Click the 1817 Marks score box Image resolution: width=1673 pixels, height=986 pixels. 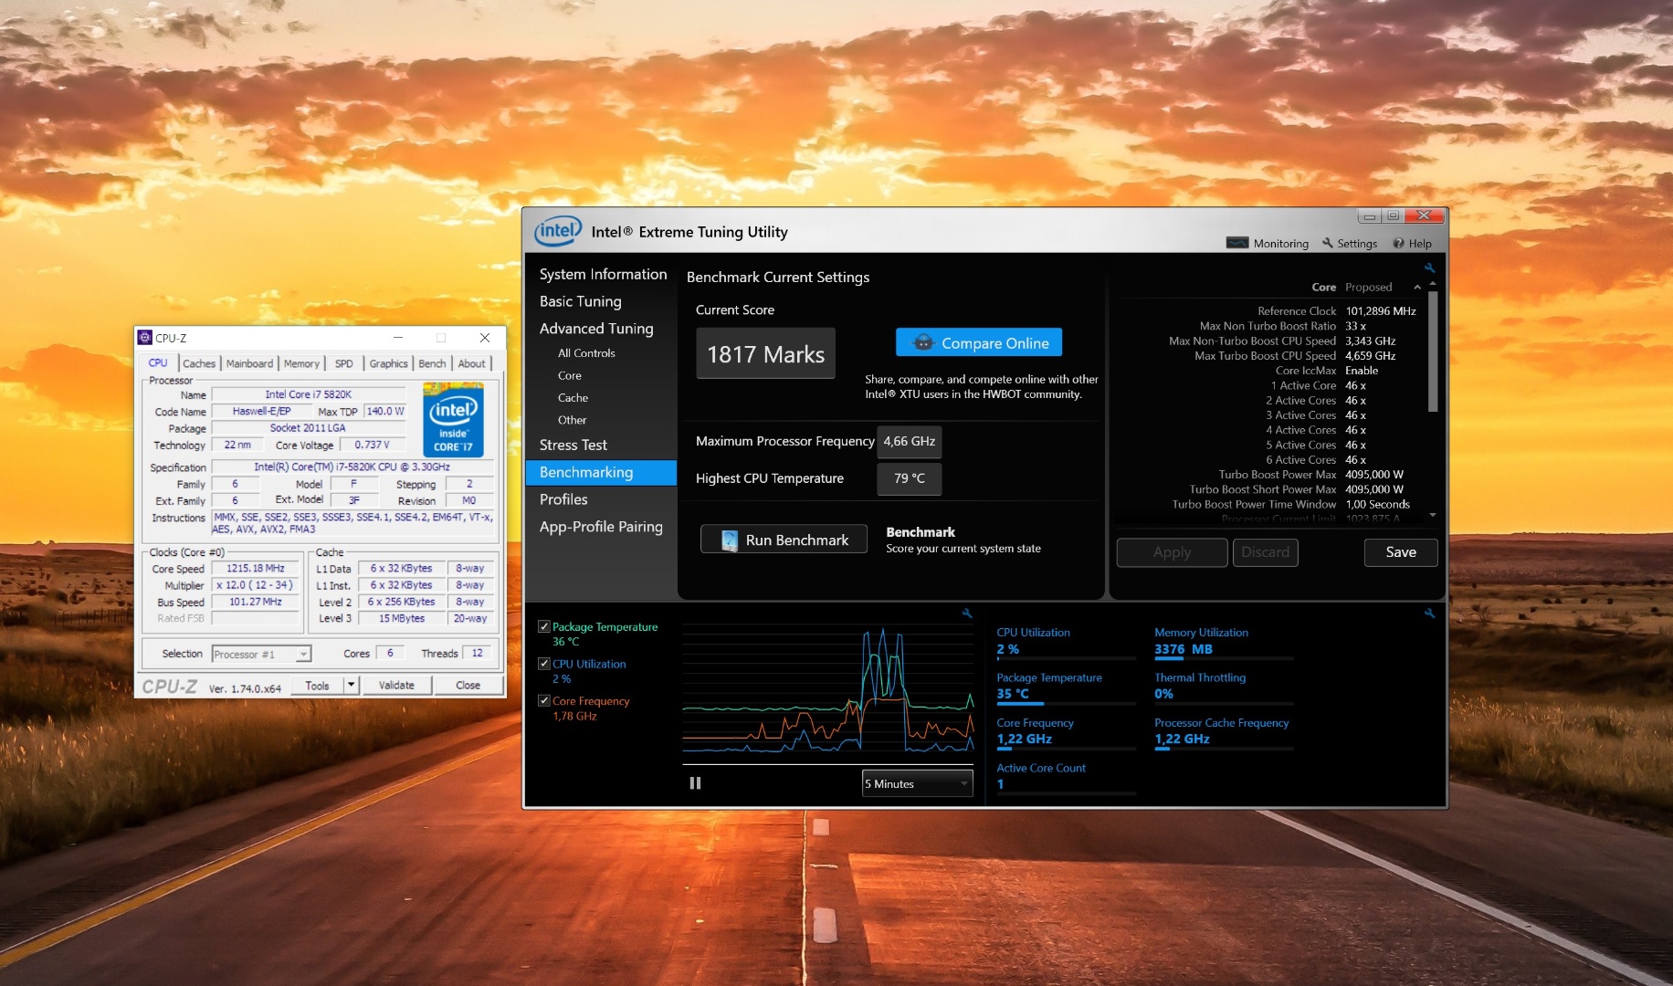(765, 353)
